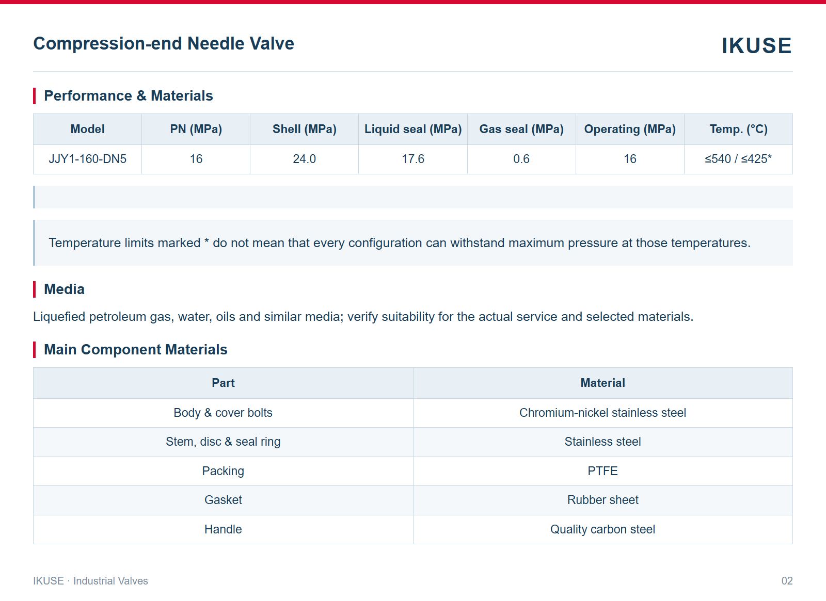This screenshot has height=601, width=826.
Task: Select the 'Gasket' part cell
Action: click(223, 500)
